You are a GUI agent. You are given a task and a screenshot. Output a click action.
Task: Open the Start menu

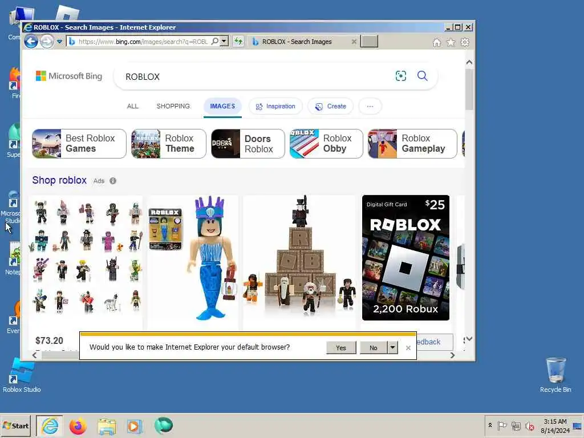(x=15, y=425)
